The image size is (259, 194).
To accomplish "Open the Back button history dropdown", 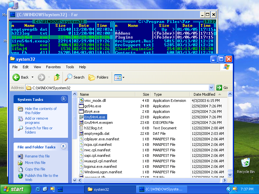I will point(33,77).
